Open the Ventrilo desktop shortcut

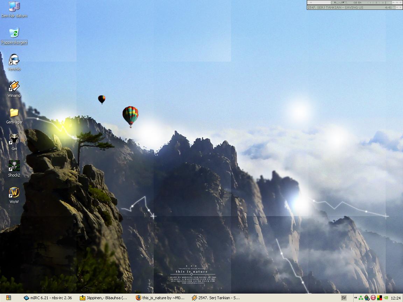pos(14,63)
